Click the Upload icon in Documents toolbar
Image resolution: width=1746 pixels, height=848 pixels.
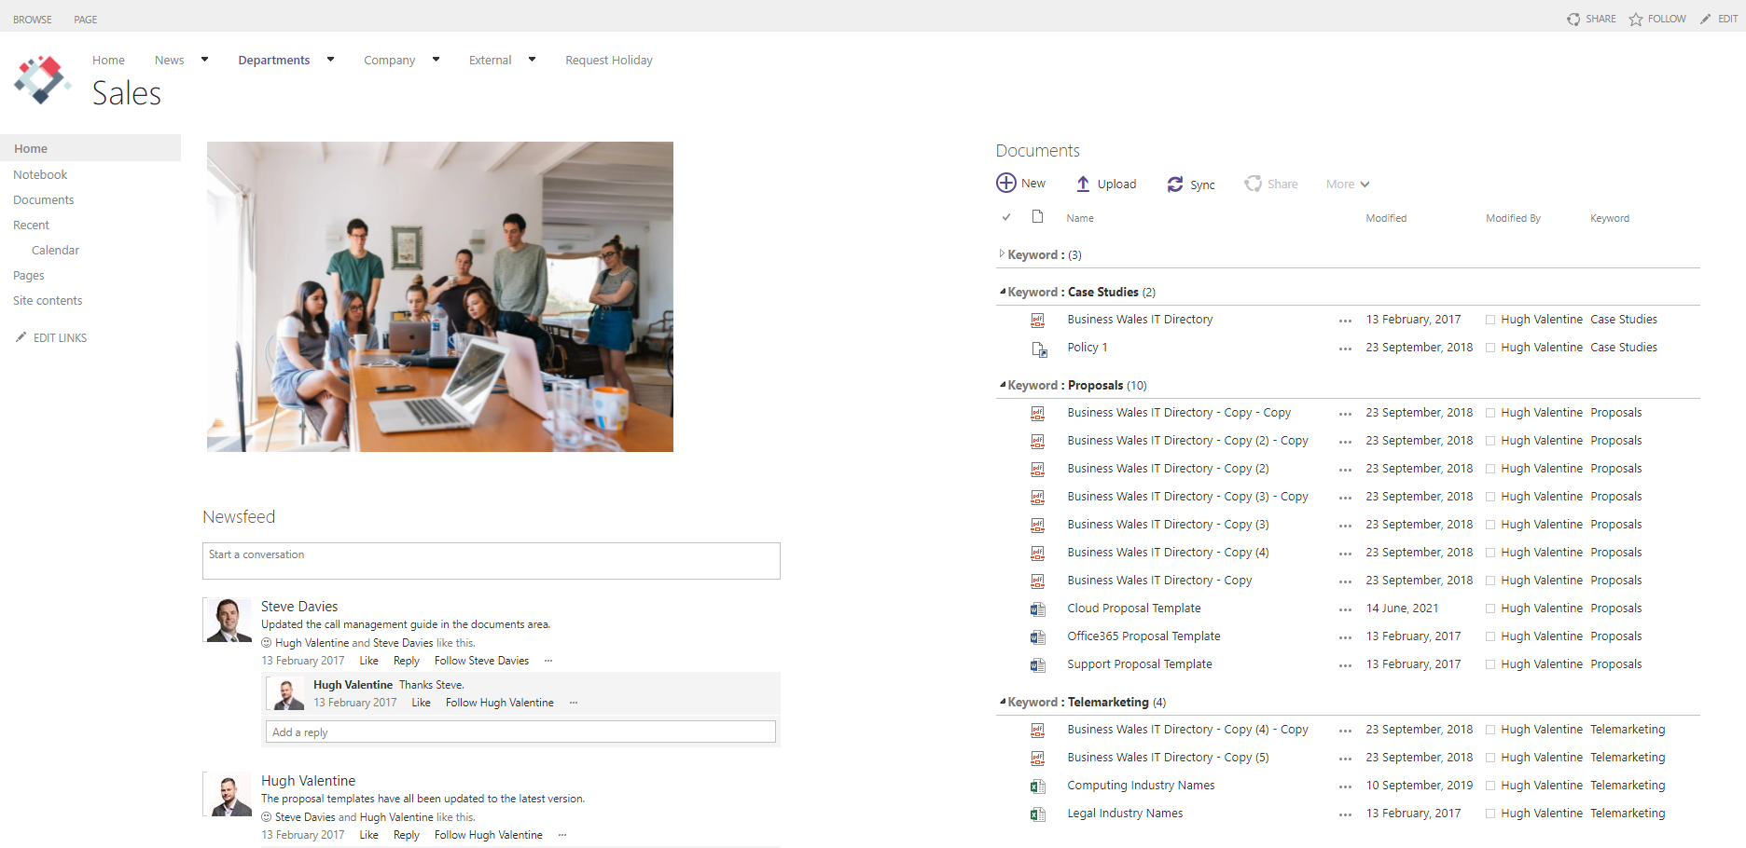click(x=1083, y=184)
